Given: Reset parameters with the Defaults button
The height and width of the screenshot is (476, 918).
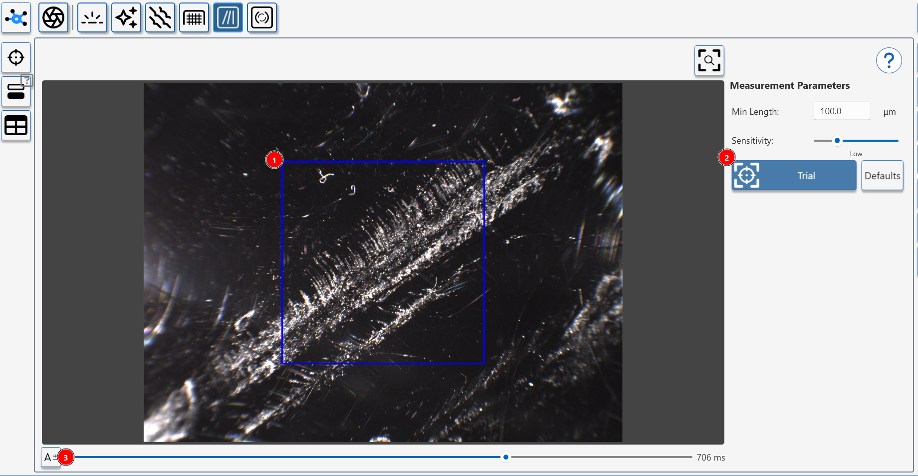Looking at the screenshot, I should (882, 176).
